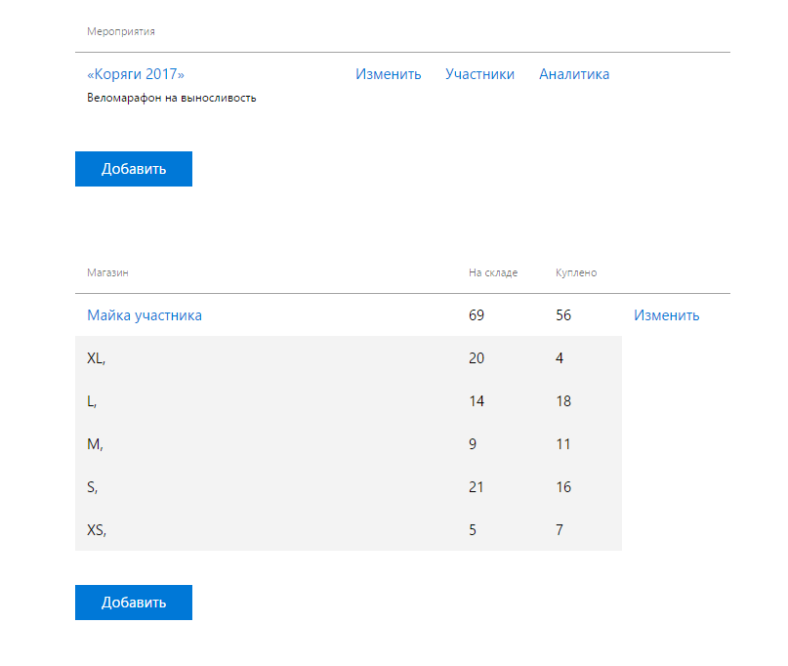Image resolution: width=788 pixels, height=666 pixels.
Task: Click Добавить button under Магазин table
Action: tap(134, 603)
